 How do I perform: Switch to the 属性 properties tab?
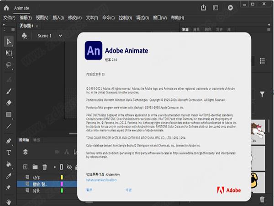(x=196, y=29)
